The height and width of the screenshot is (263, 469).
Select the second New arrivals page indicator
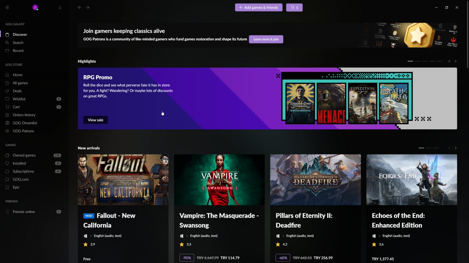coord(429,148)
